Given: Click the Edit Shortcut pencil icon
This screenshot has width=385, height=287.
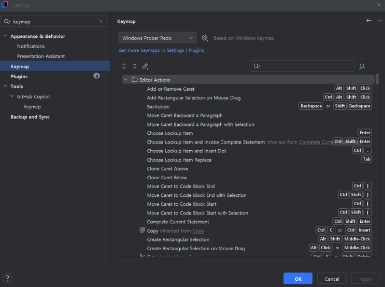Looking at the screenshot, I should (145, 66).
